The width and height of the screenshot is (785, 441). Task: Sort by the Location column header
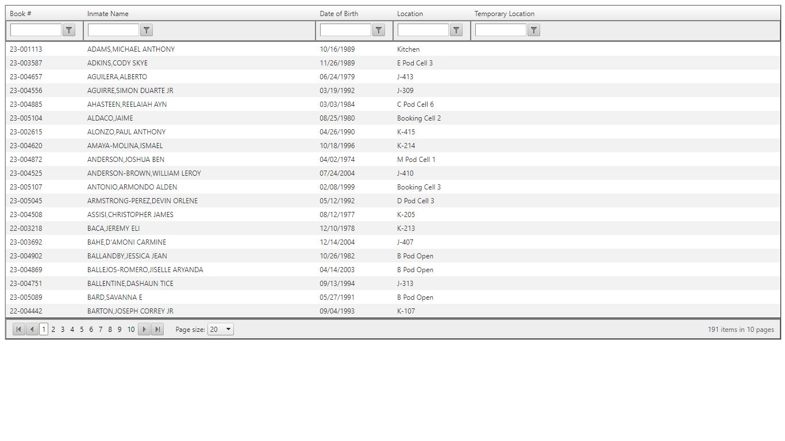(x=410, y=14)
